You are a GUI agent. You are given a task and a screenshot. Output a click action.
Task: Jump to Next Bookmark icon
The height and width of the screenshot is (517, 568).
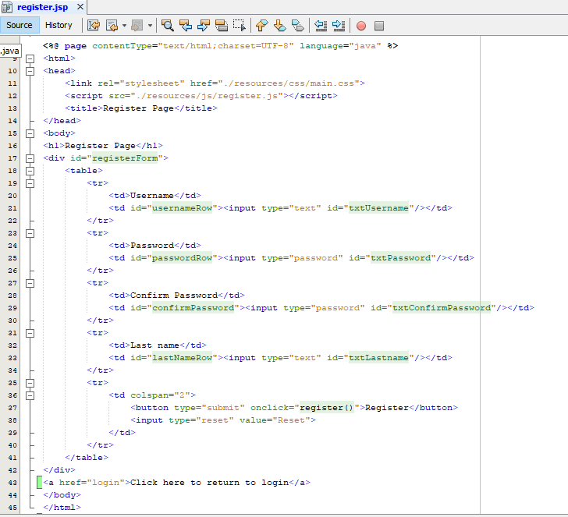pos(279,25)
